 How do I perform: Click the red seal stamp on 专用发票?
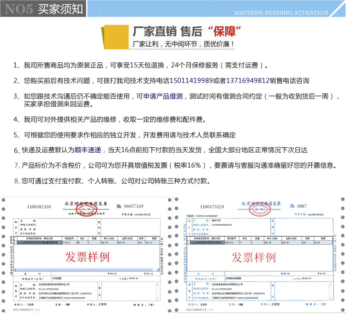(87, 209)
